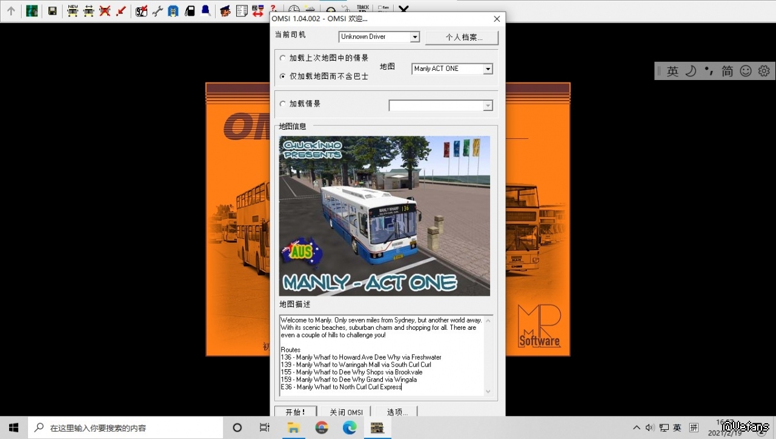Screen dimensions: 776x439
Task: Open the Windows Start menu
Action: coord(13,427)
